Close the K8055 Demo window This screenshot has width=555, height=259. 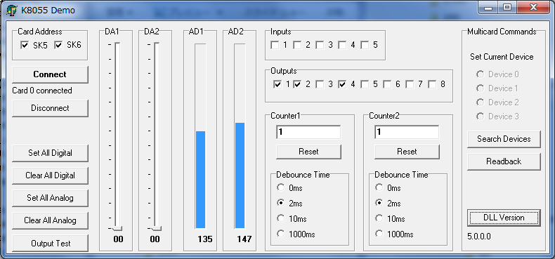tap(533, 8)
